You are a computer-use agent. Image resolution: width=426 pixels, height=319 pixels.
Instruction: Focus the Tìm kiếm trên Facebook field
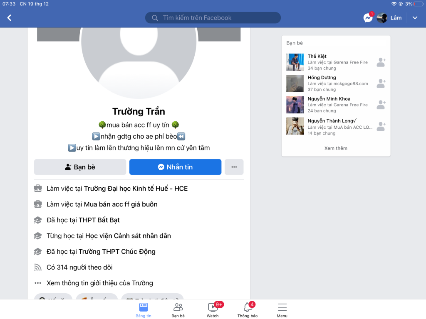coord(213,18)
